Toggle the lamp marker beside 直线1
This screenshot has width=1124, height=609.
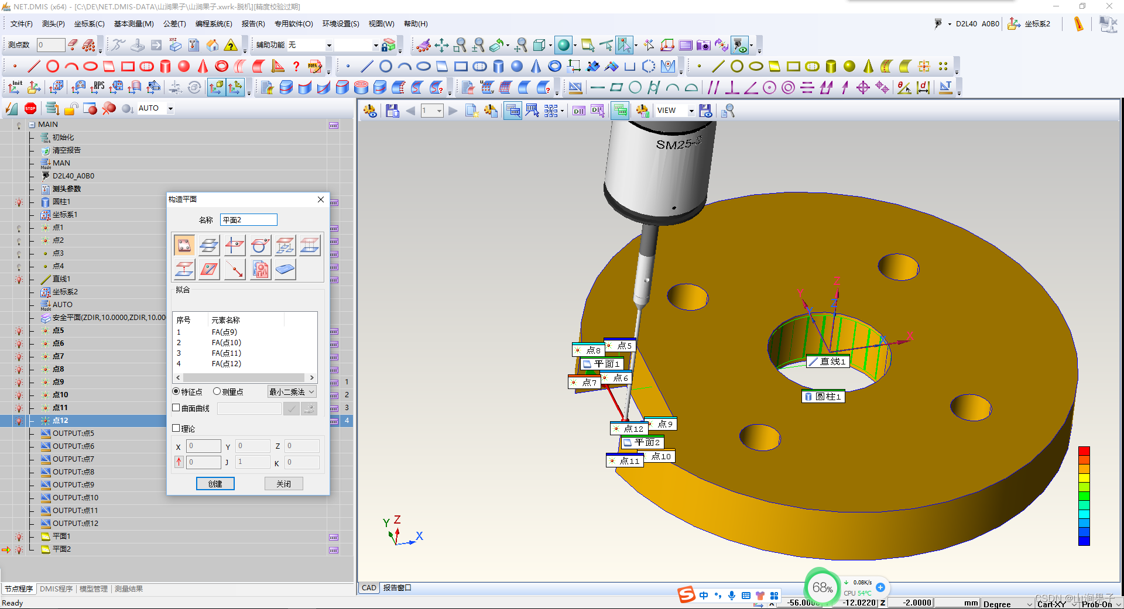[19, 279]
